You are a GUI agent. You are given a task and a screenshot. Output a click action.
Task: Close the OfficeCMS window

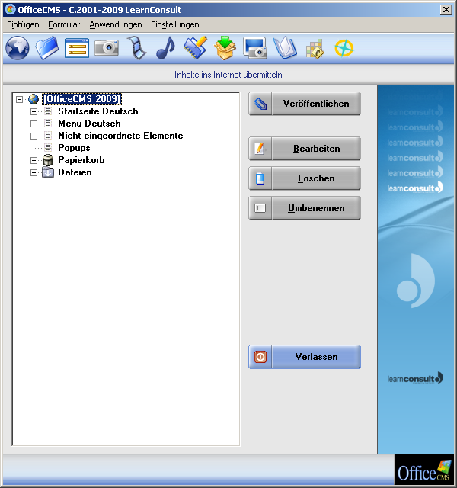[x=446, y=10]
